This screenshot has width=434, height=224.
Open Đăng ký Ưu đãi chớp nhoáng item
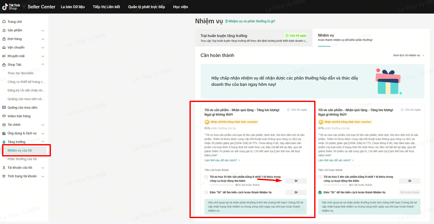(x=26, y=90)
